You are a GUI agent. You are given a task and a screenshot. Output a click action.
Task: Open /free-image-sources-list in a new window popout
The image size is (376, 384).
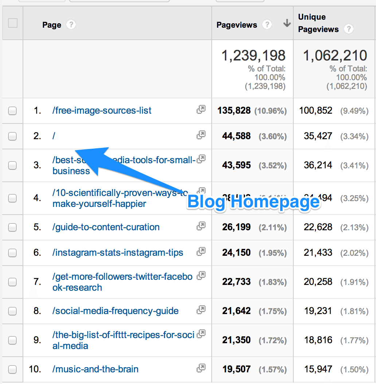201,109
